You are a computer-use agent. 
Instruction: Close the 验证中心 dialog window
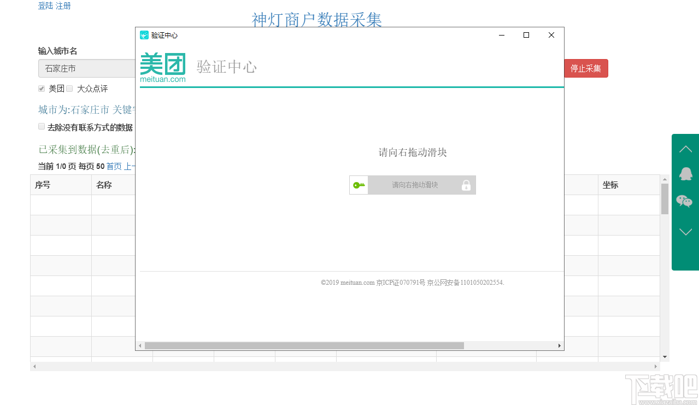click(x=551, y=35)
